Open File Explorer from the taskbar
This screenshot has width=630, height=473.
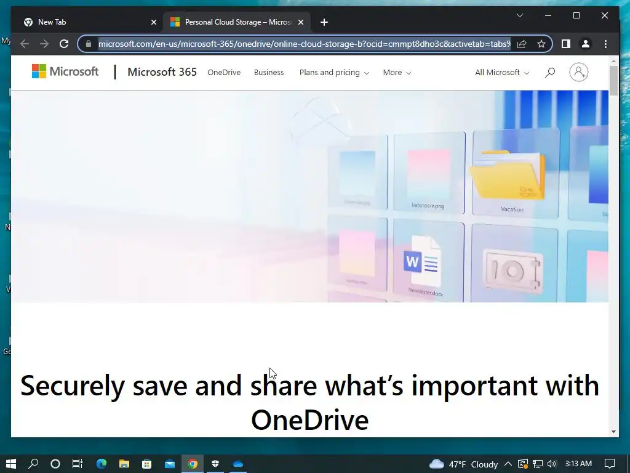124,464
